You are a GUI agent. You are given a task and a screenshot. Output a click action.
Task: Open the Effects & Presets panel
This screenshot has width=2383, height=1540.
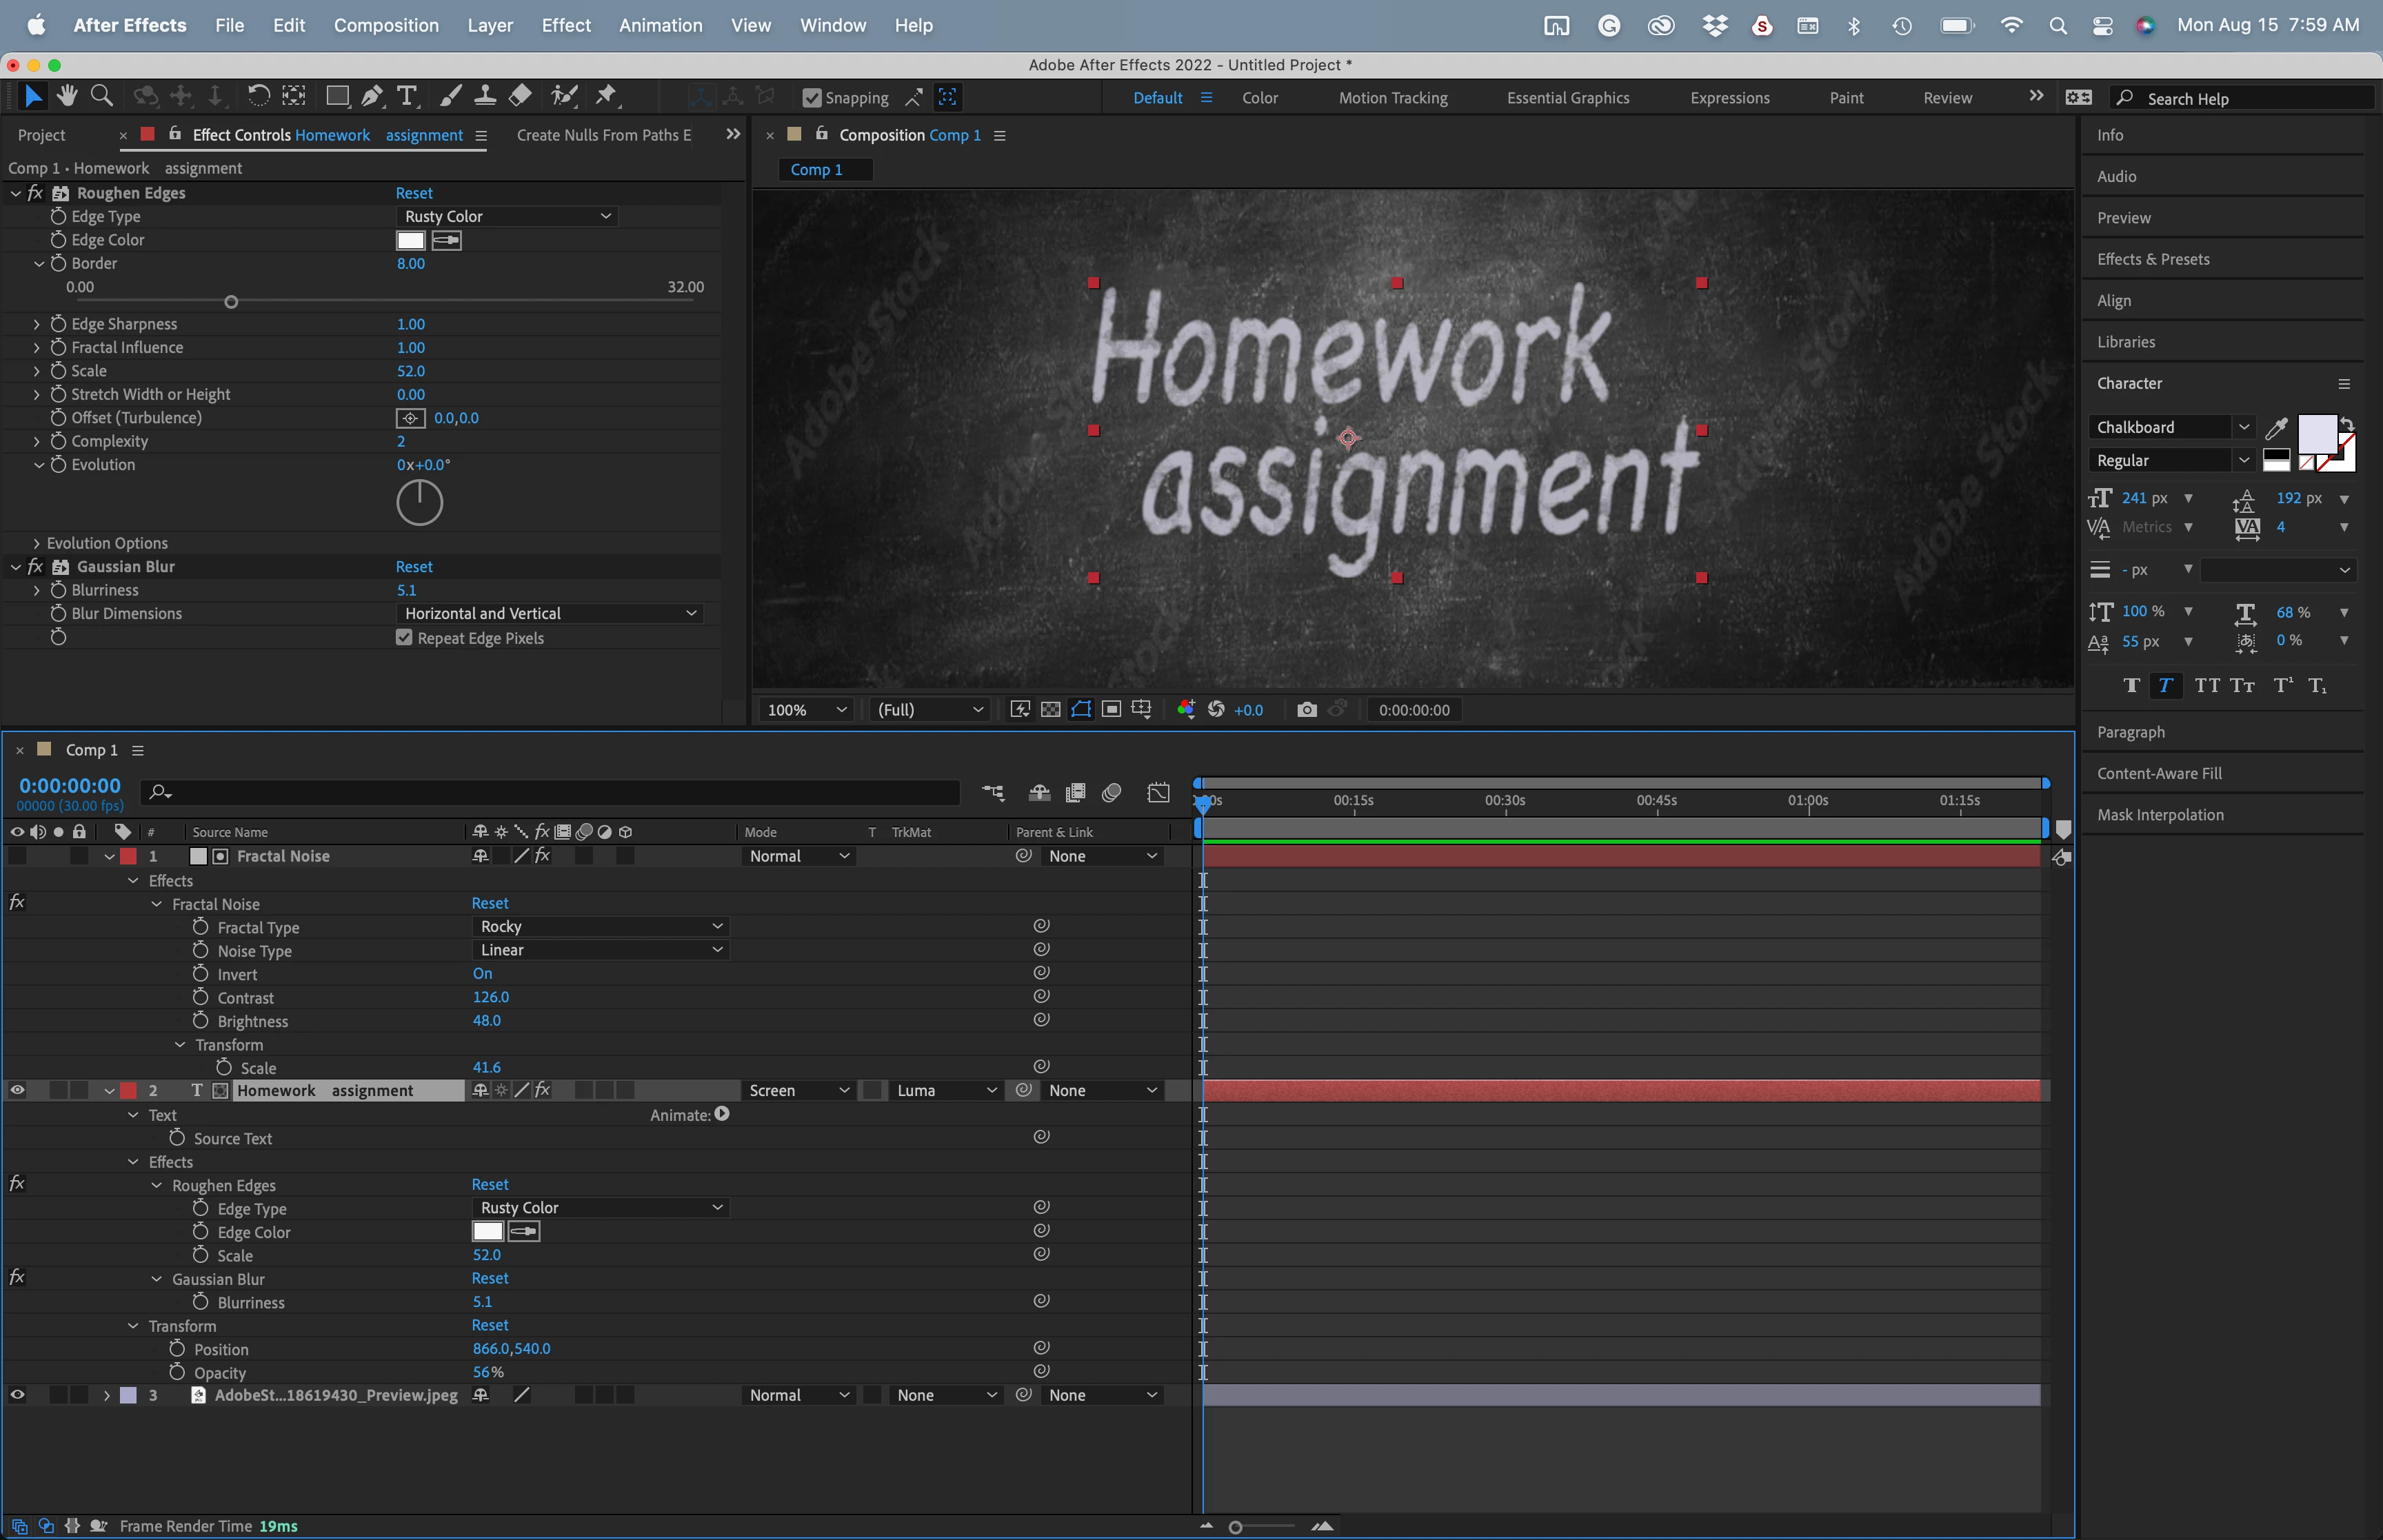(x=2153, y=259)
